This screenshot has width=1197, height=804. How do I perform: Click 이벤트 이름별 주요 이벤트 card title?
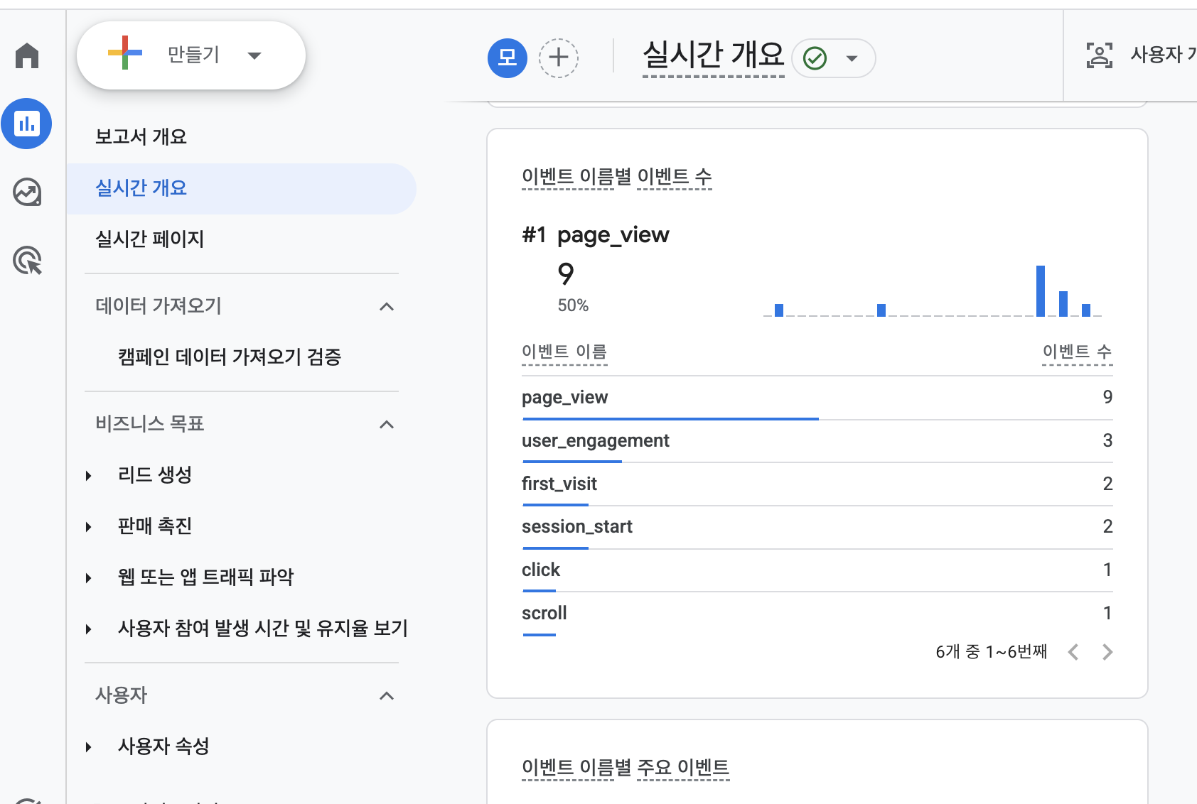pos(626,767)
